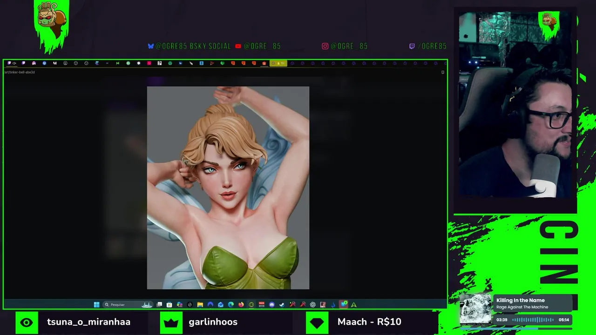The image size is (596, 335).
Task: Open the blue flame taskbar icon
Action: click(333, 305)
